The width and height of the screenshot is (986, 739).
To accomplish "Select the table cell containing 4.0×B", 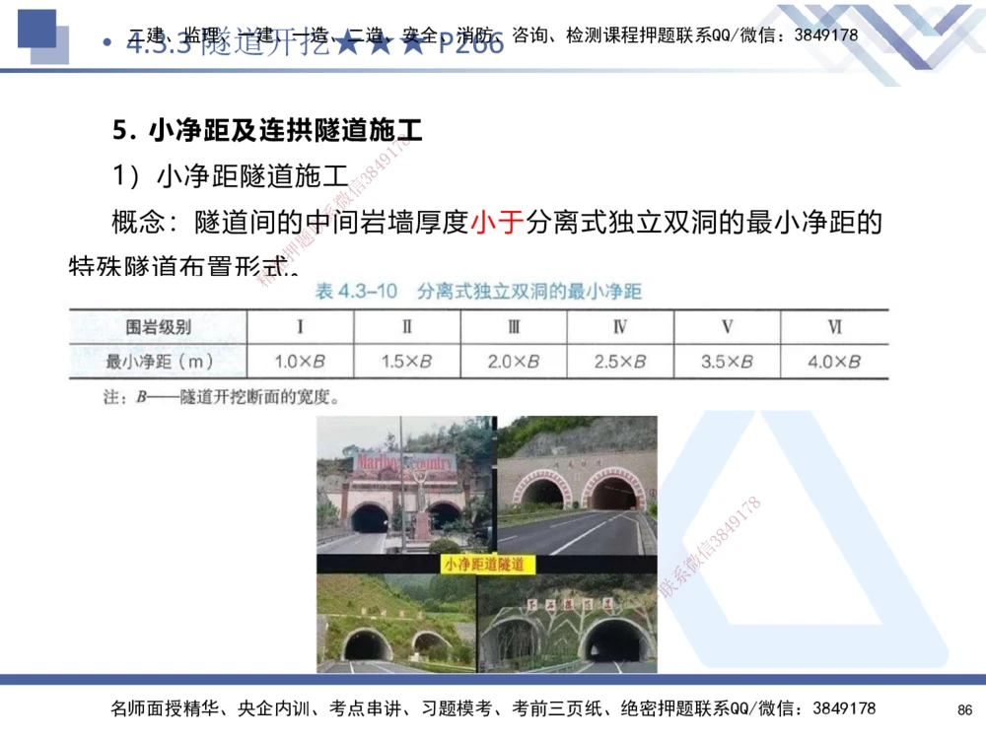I will 837,360.
